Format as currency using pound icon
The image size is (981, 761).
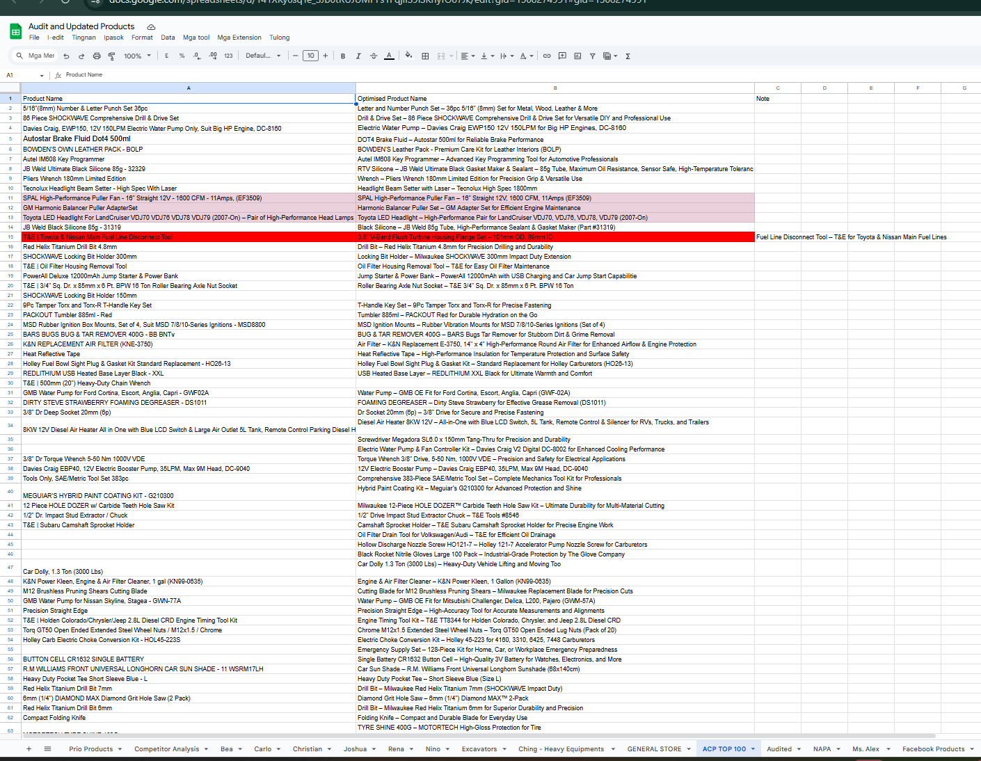click(167, 56)
